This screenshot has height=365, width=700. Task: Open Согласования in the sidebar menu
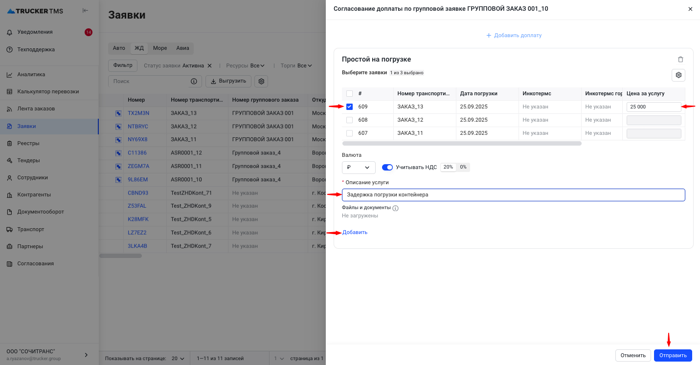35,263
